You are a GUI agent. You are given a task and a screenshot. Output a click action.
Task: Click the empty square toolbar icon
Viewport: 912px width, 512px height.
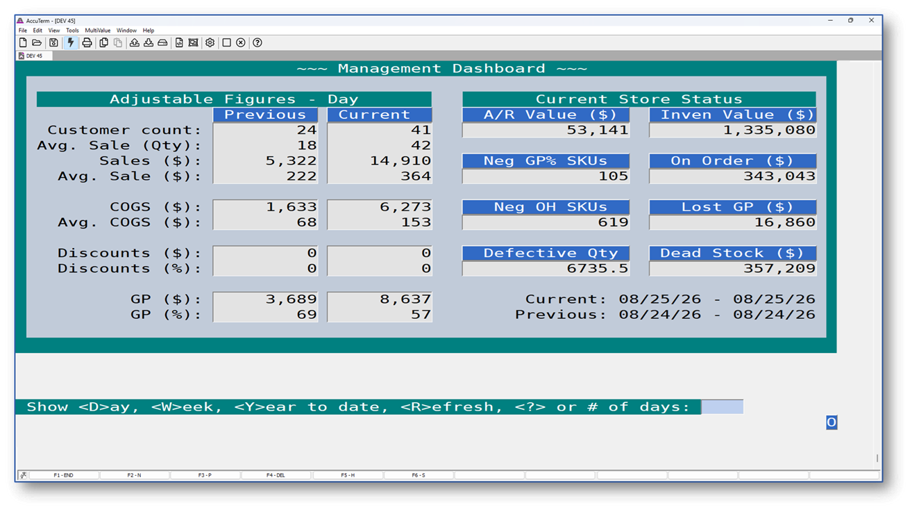(226, 43)
